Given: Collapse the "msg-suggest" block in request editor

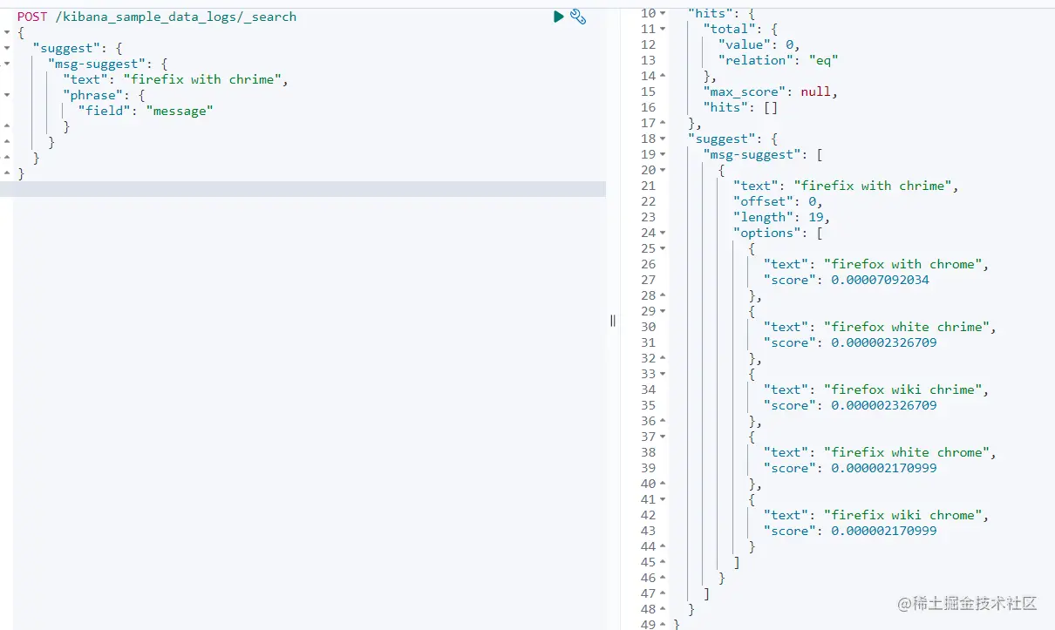Looking at the screenshot, I should tap(6, 64).
